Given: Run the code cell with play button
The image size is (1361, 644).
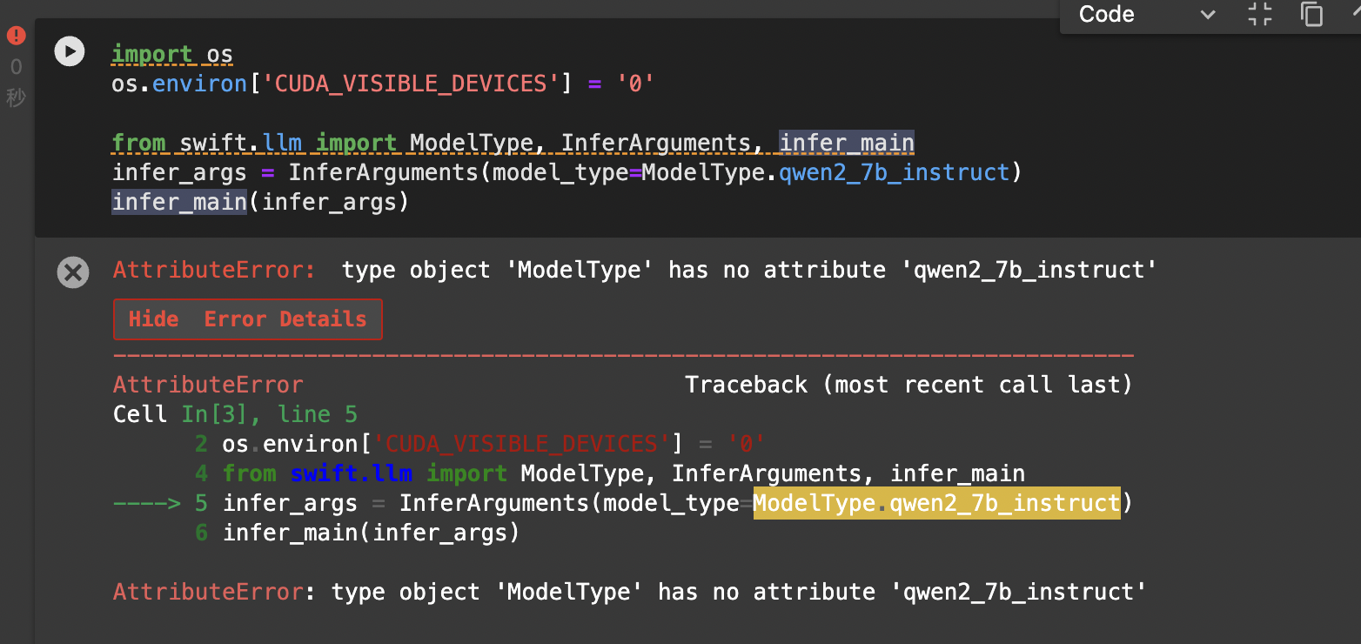Looking at the screenshot, I should (x=70, y=51).
